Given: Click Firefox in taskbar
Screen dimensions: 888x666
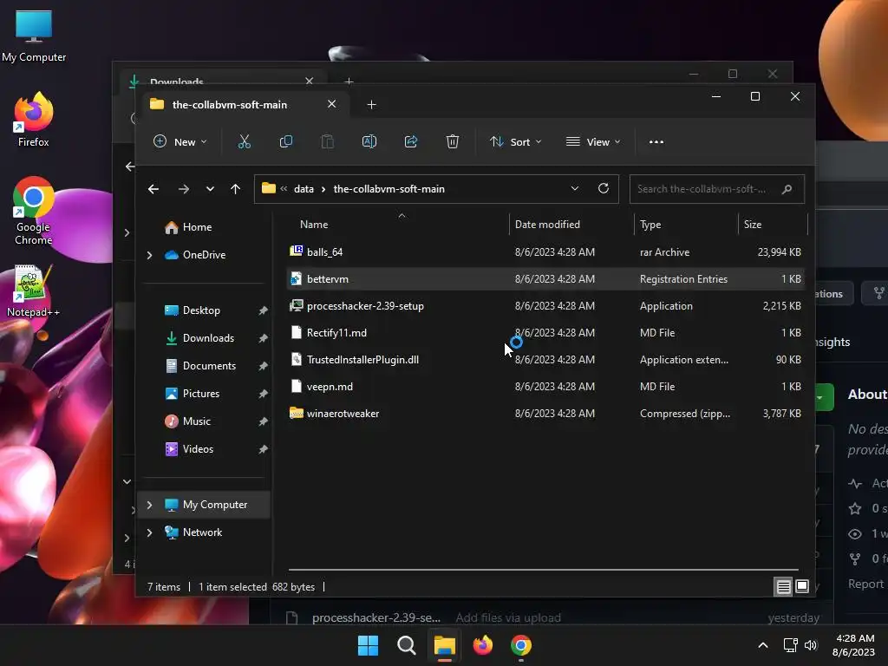Looking at the screenshot, I should point(482,645).
